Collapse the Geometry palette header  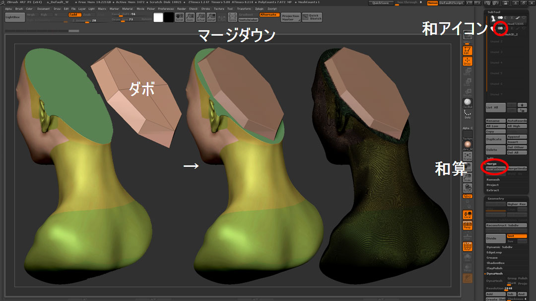(496, 199)
